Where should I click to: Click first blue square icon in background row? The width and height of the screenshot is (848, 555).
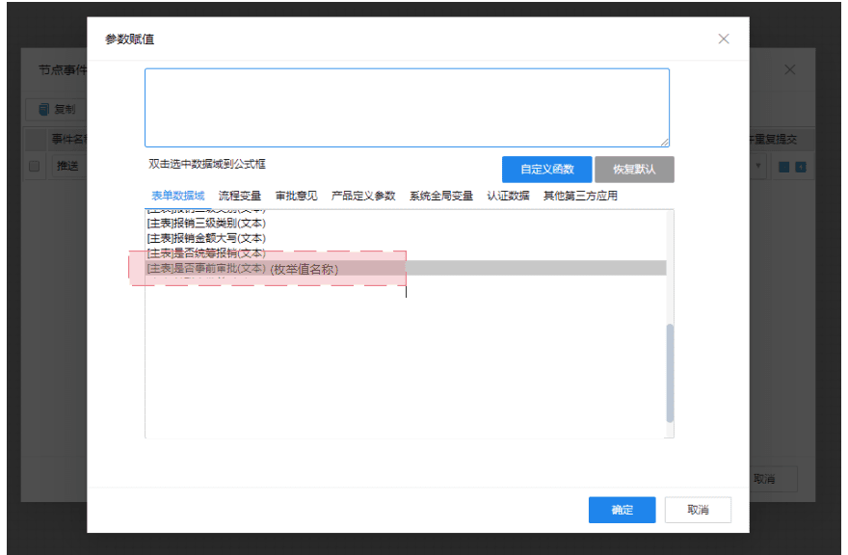(x=783, y=167)
